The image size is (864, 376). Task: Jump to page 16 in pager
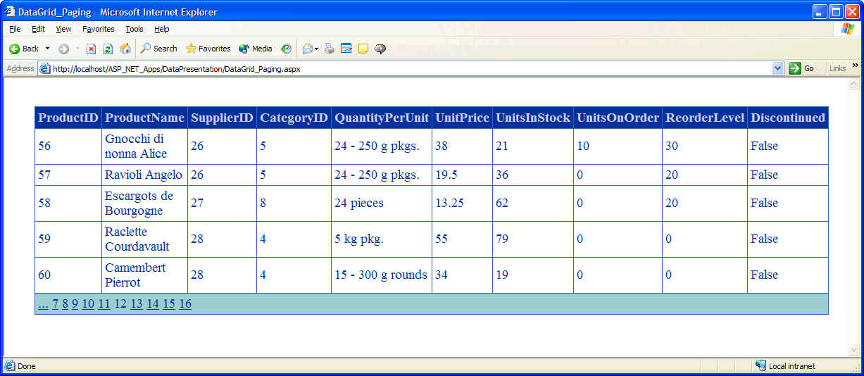point(185,304)
